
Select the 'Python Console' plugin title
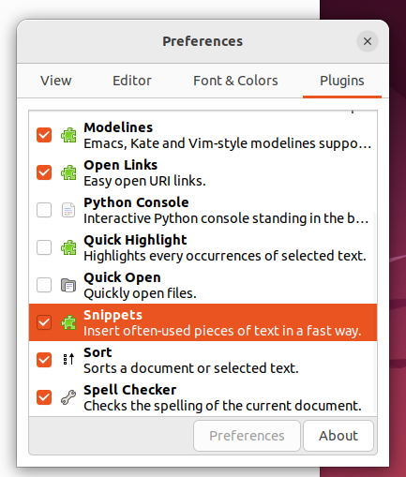[x=136, y=202]
